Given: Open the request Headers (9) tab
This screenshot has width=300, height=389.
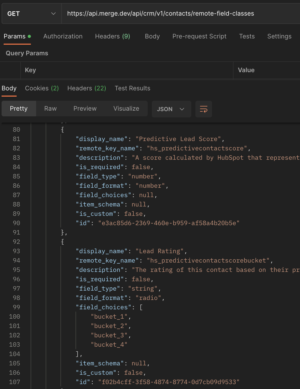Looking at the screenshot, I should (x=112, y=36).
